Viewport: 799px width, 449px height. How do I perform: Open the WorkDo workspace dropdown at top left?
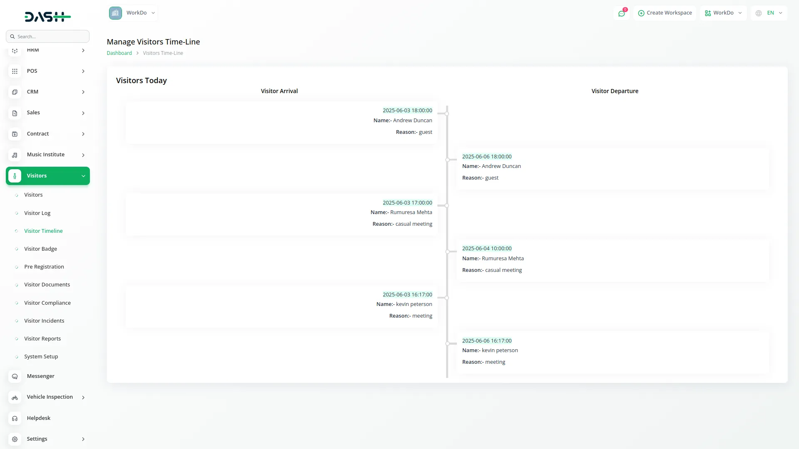click(x=132, y=13)
